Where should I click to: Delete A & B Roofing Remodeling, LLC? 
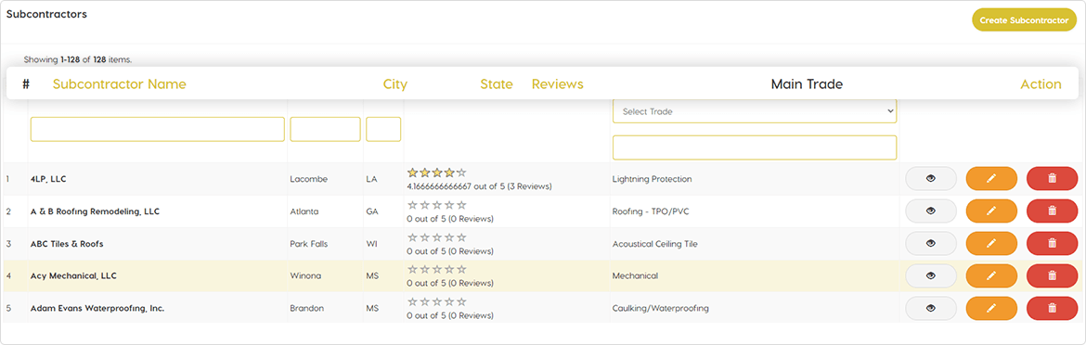[1052, 211]
